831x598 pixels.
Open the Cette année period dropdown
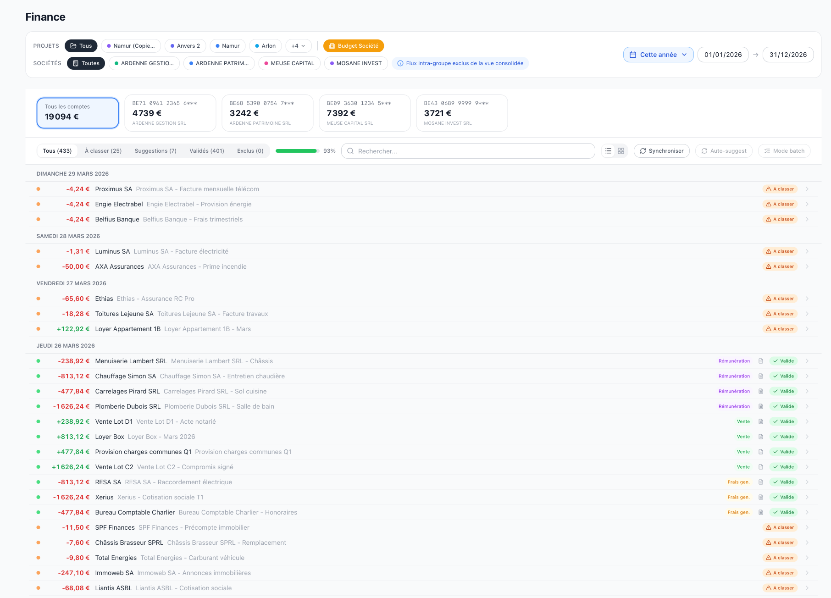[x=658, y=55]
